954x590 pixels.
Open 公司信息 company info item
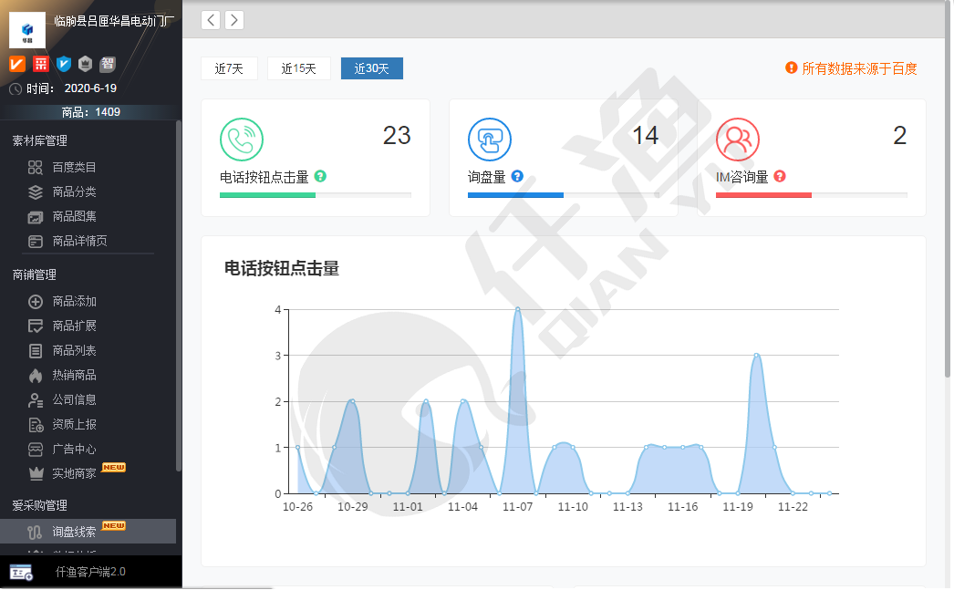pyautogui.click(x=73, y=399)
